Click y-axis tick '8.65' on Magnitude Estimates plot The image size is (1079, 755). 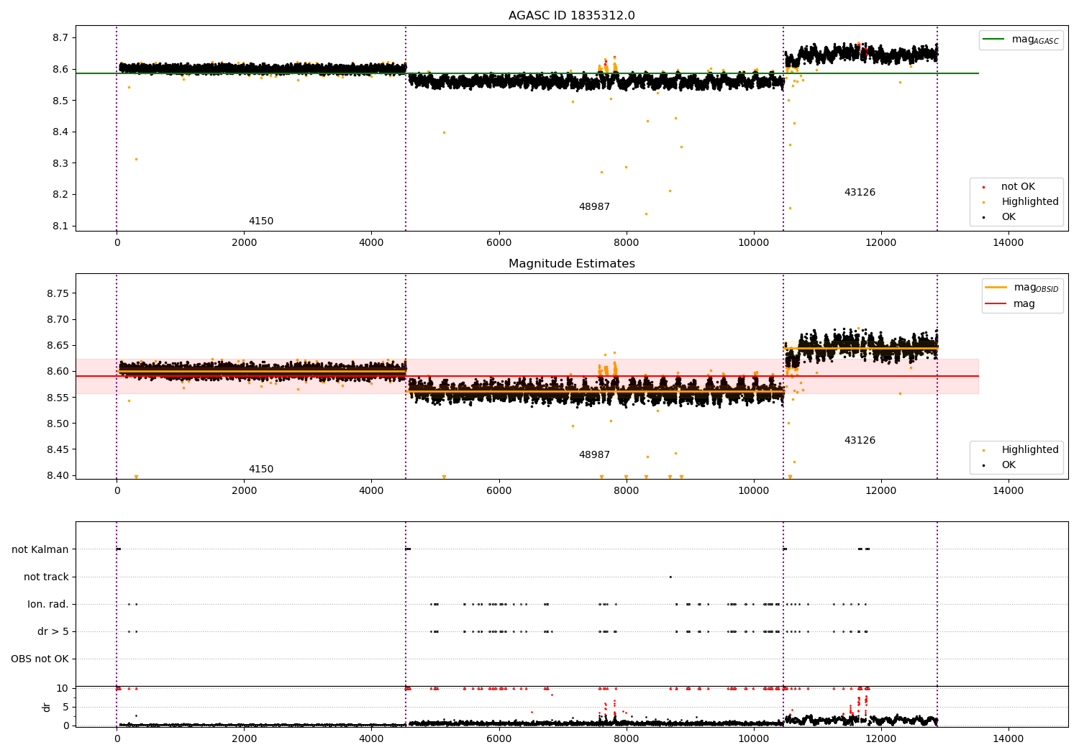(x=57, y=346)
